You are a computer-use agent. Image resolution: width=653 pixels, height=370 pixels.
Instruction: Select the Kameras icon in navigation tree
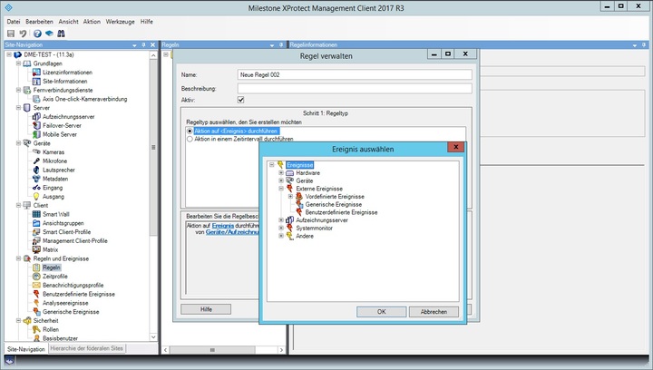pyautogui.click(x=35, y=151)
